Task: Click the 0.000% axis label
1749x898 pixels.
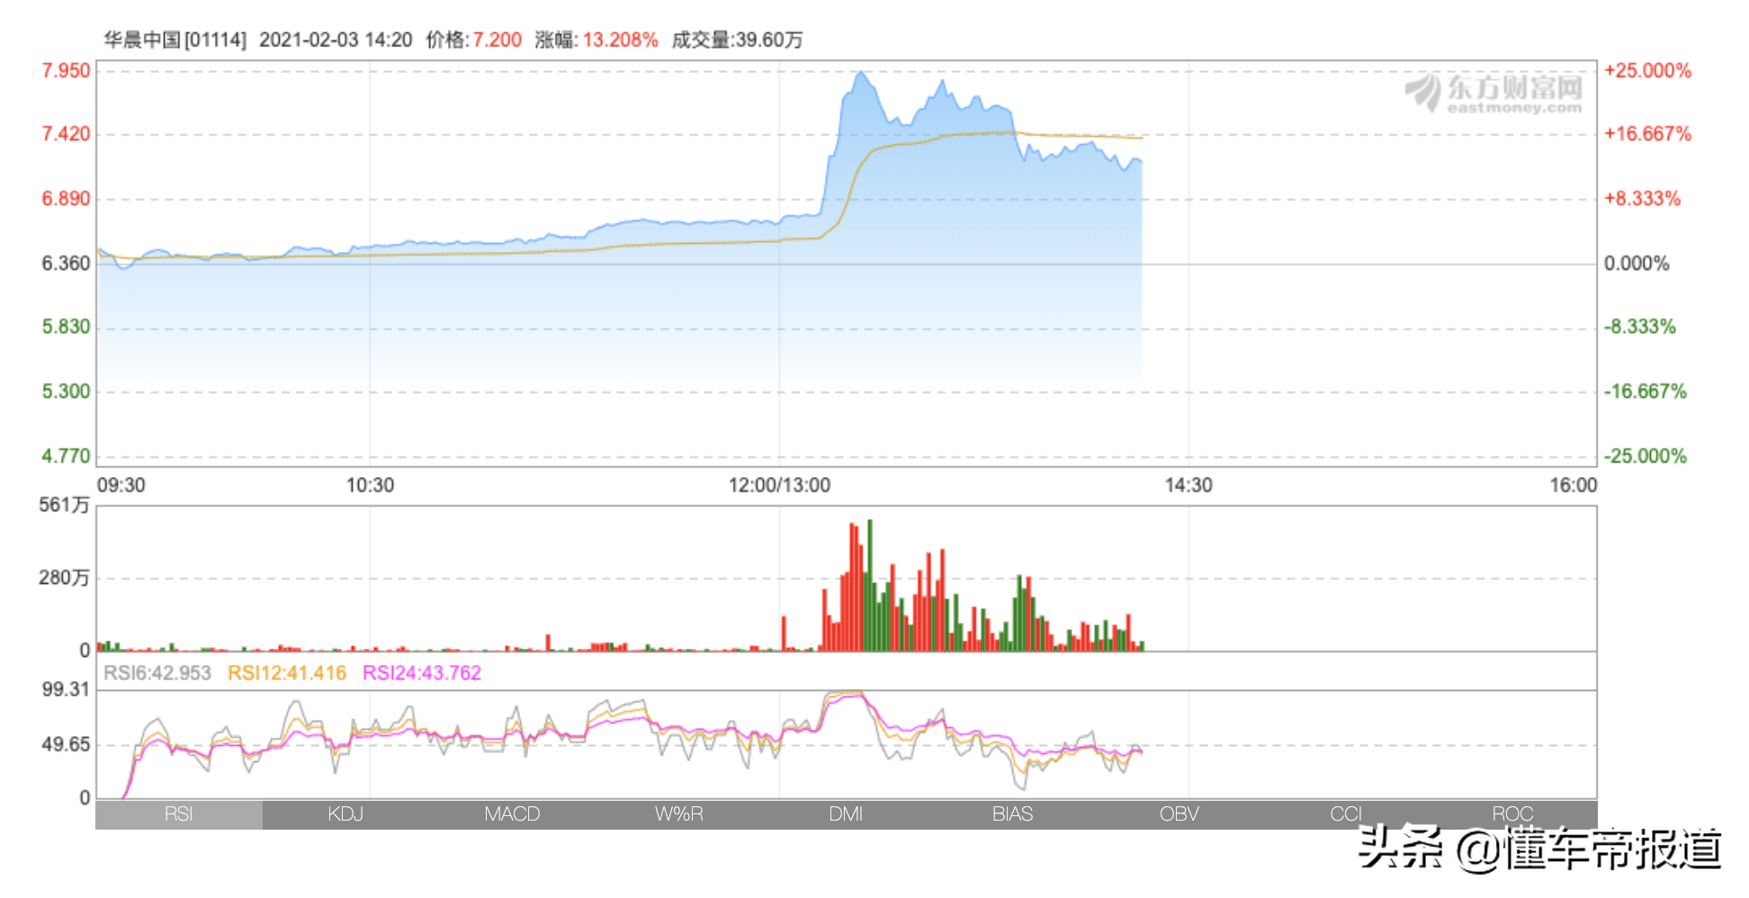Action: coord(1637,264)
